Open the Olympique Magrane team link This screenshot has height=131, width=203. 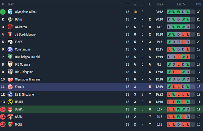pyautogui.click(x=28, y=79)
